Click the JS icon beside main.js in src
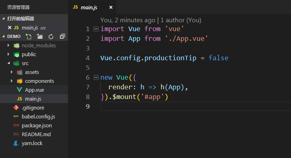291x158 pixels. pos(19,99)
